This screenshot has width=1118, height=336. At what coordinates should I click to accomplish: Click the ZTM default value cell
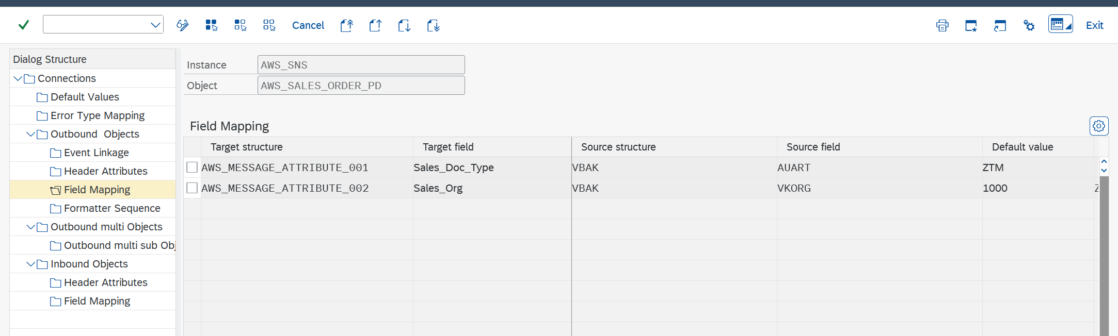pos(1038,167)
